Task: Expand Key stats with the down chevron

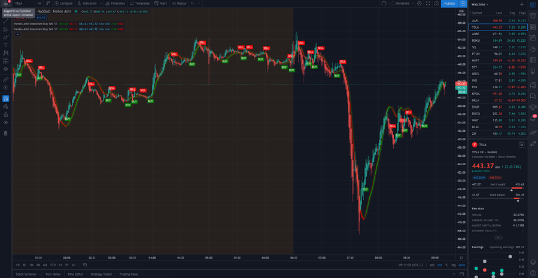Action: tap(498, 237)
